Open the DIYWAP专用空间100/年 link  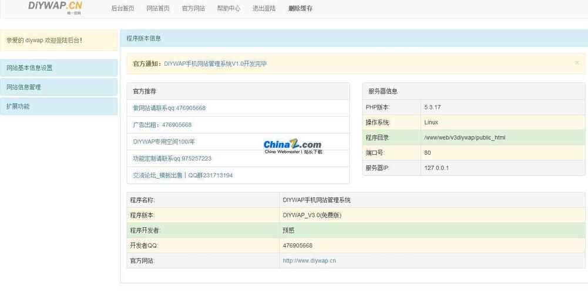164,141
